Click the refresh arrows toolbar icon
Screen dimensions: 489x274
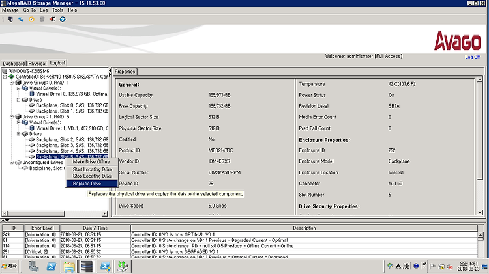click(x=21, y=20)
